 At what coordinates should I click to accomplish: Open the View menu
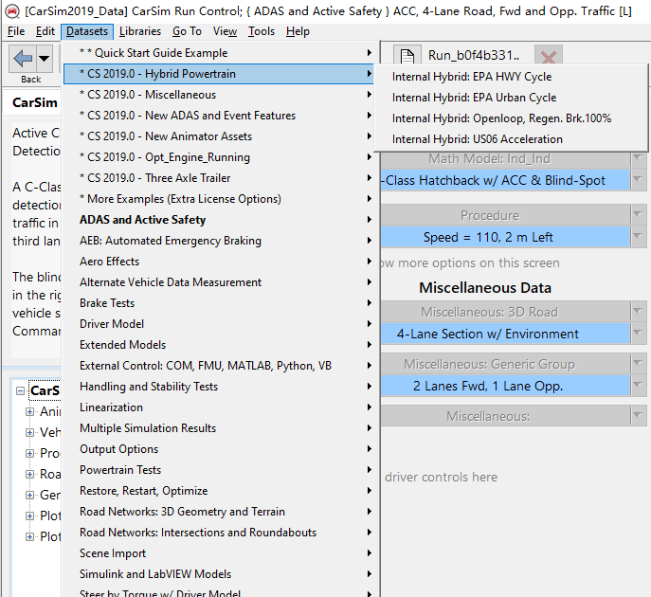pyautogui.click(x=225, y=31)
